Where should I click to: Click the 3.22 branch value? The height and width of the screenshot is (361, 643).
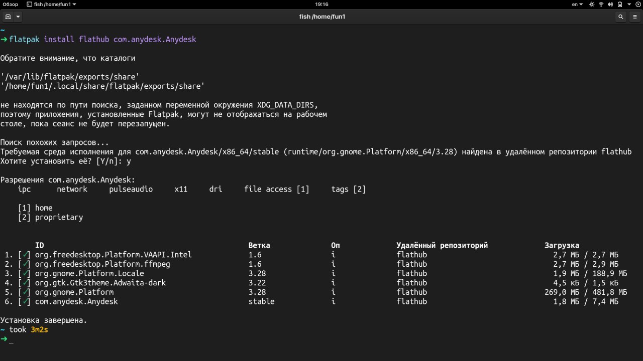click(257, 283)
